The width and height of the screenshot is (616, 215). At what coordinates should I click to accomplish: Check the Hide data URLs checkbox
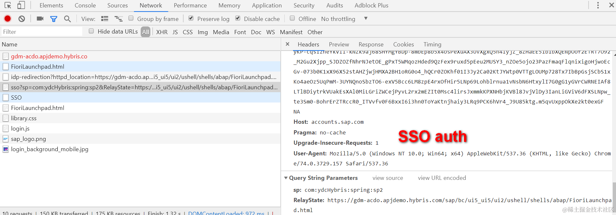point(91,31)
